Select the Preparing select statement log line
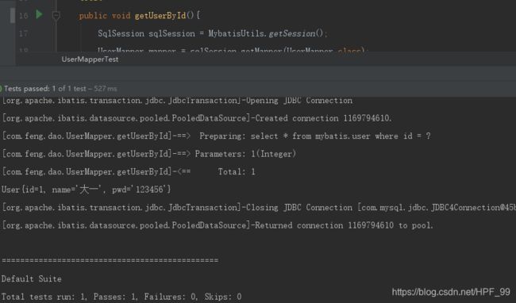516x303 pixels. (216, 136)
